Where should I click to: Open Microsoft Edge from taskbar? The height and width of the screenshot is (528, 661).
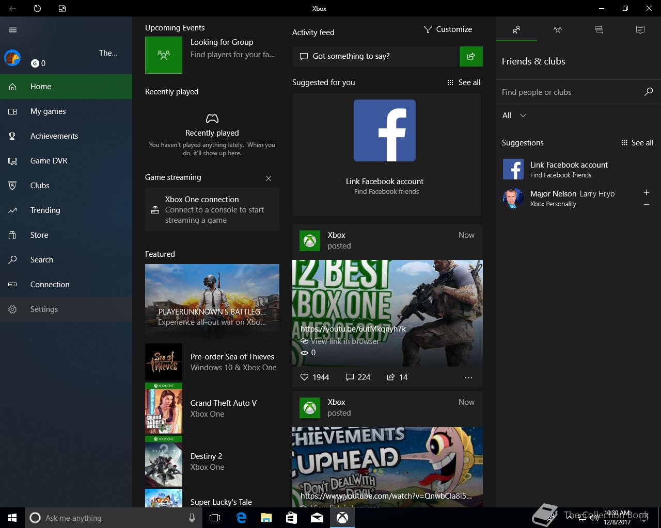[241, 518]
